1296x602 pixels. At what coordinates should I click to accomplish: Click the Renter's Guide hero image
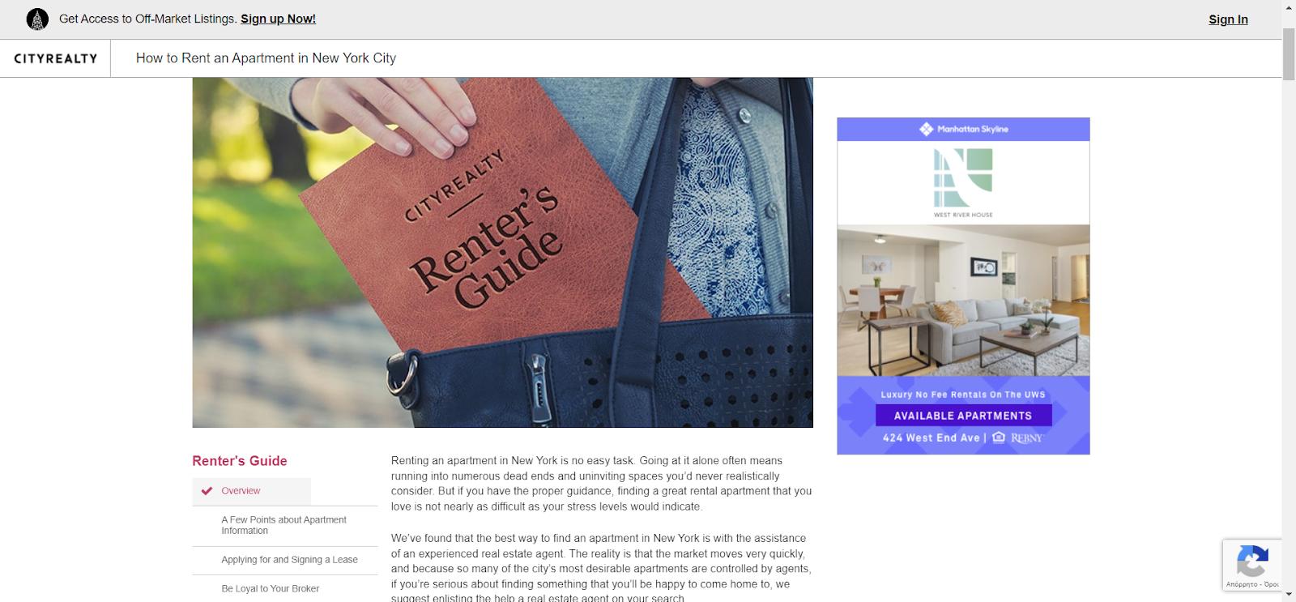pos(502,252)
